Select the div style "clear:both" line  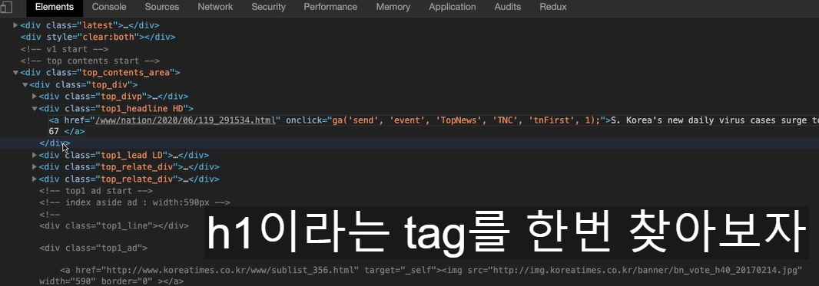coord(98,37)
